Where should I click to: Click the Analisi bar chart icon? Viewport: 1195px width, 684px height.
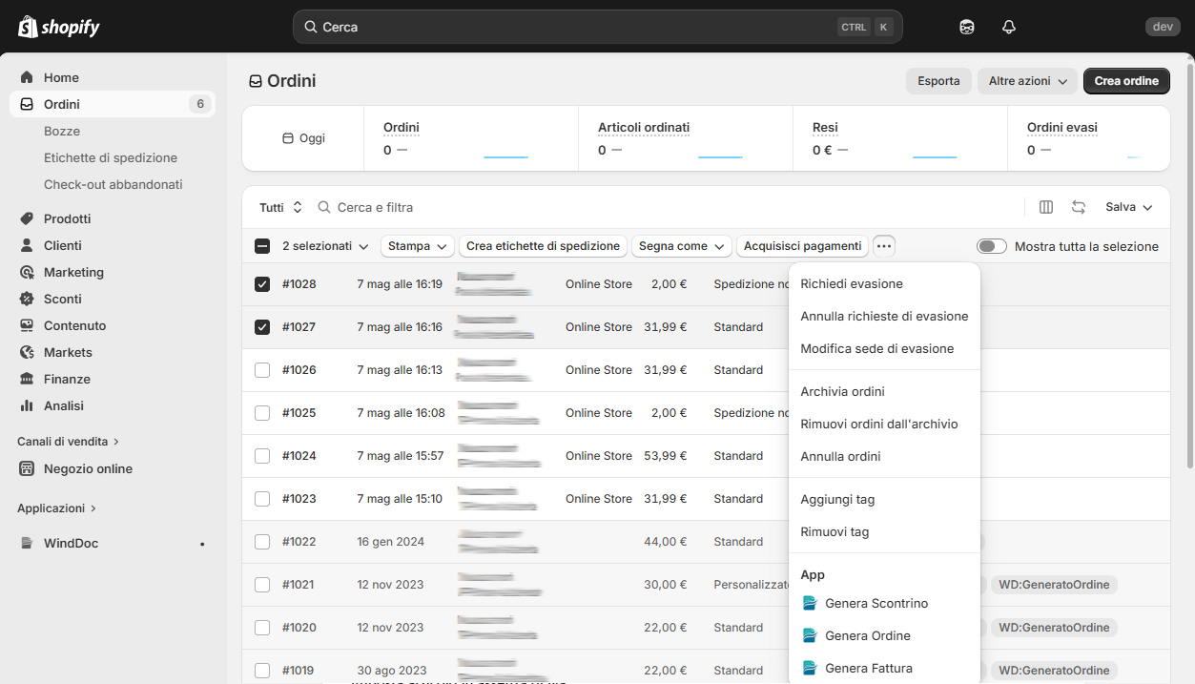27,405
